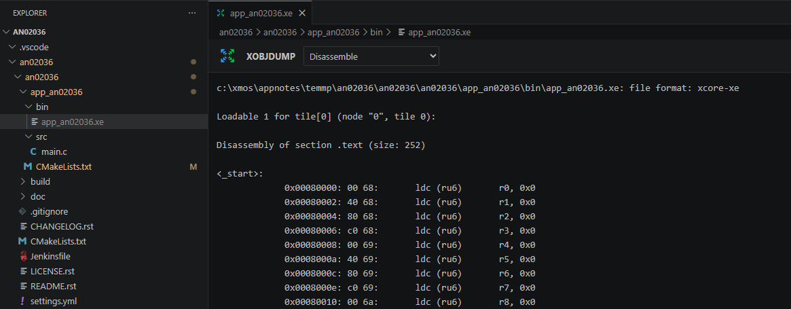
Task: Click the instruction line at 0x0008000e
Action: [x=409, y=289]
